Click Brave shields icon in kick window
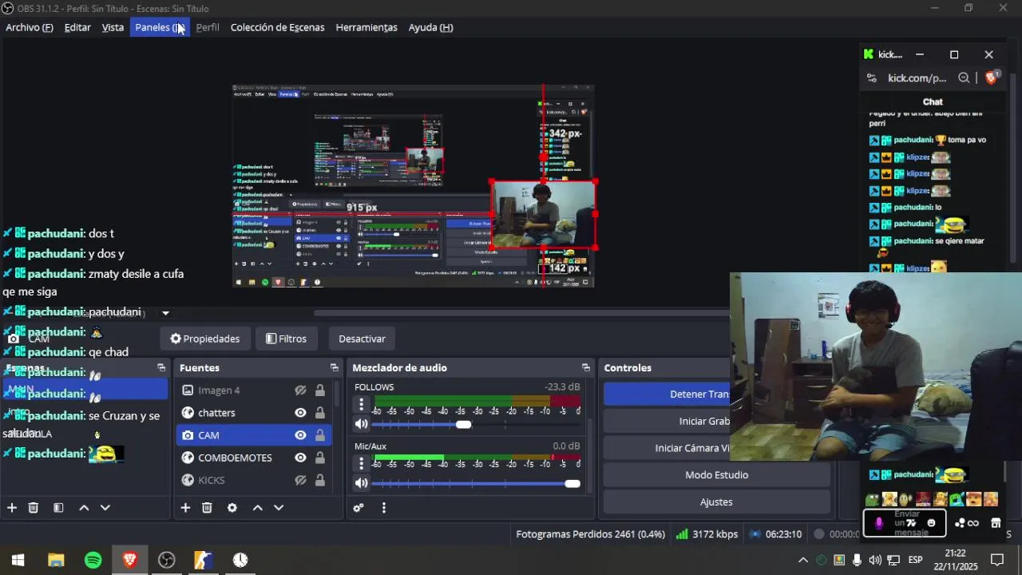The width and height of the screenshot is (1022, 575). tap(991, 77)
